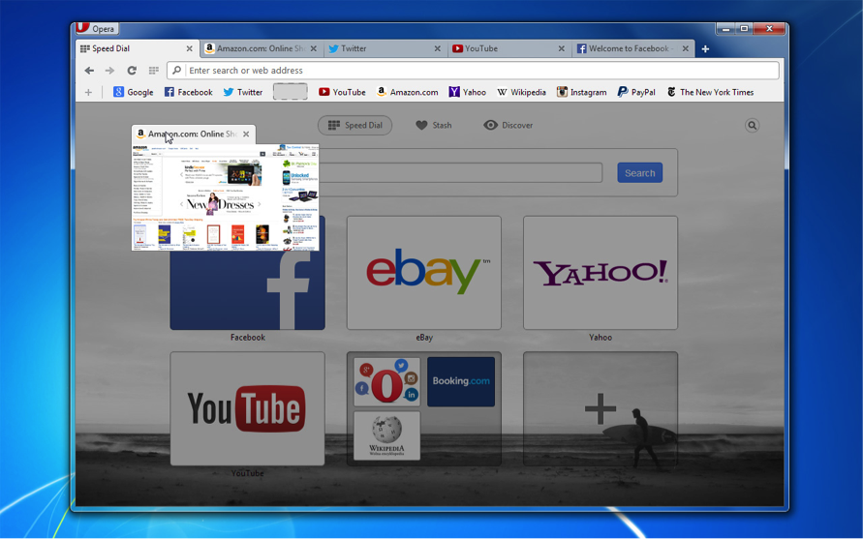Select the Speed Dial view button

(355, 126)
